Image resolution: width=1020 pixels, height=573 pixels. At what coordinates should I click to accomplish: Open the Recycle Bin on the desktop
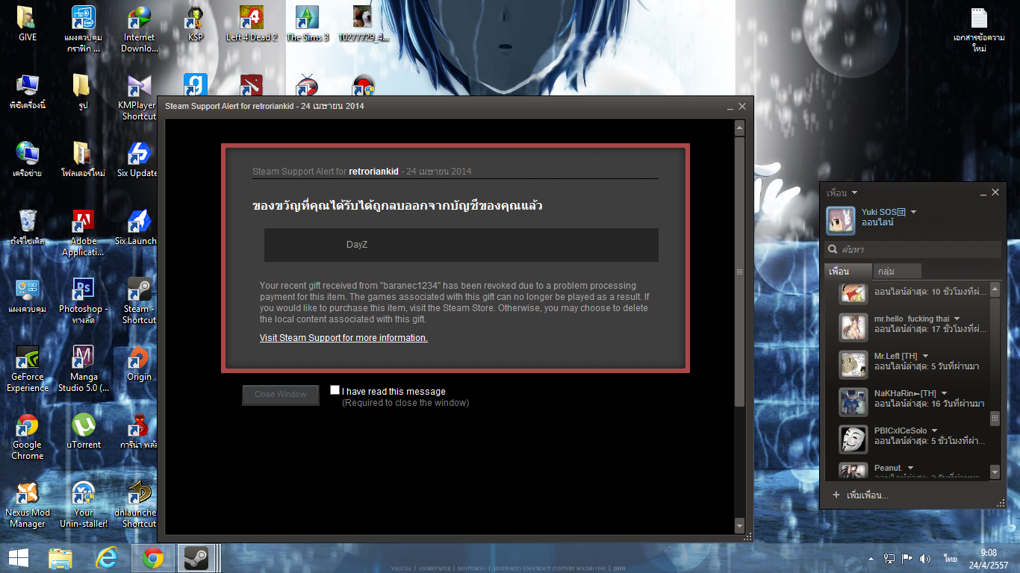27,228
